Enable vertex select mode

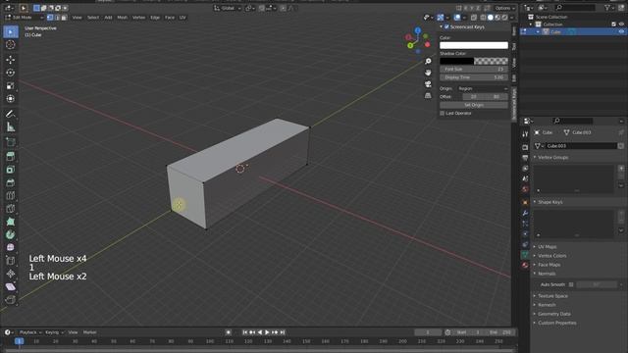[50, 18]
